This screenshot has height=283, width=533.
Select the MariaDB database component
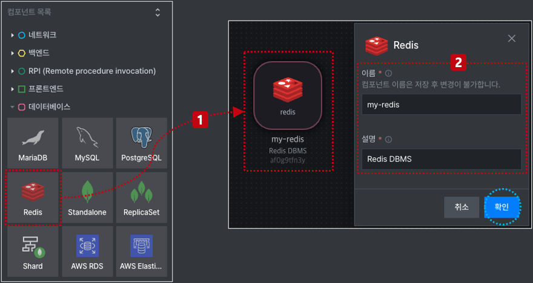[33, 143]
